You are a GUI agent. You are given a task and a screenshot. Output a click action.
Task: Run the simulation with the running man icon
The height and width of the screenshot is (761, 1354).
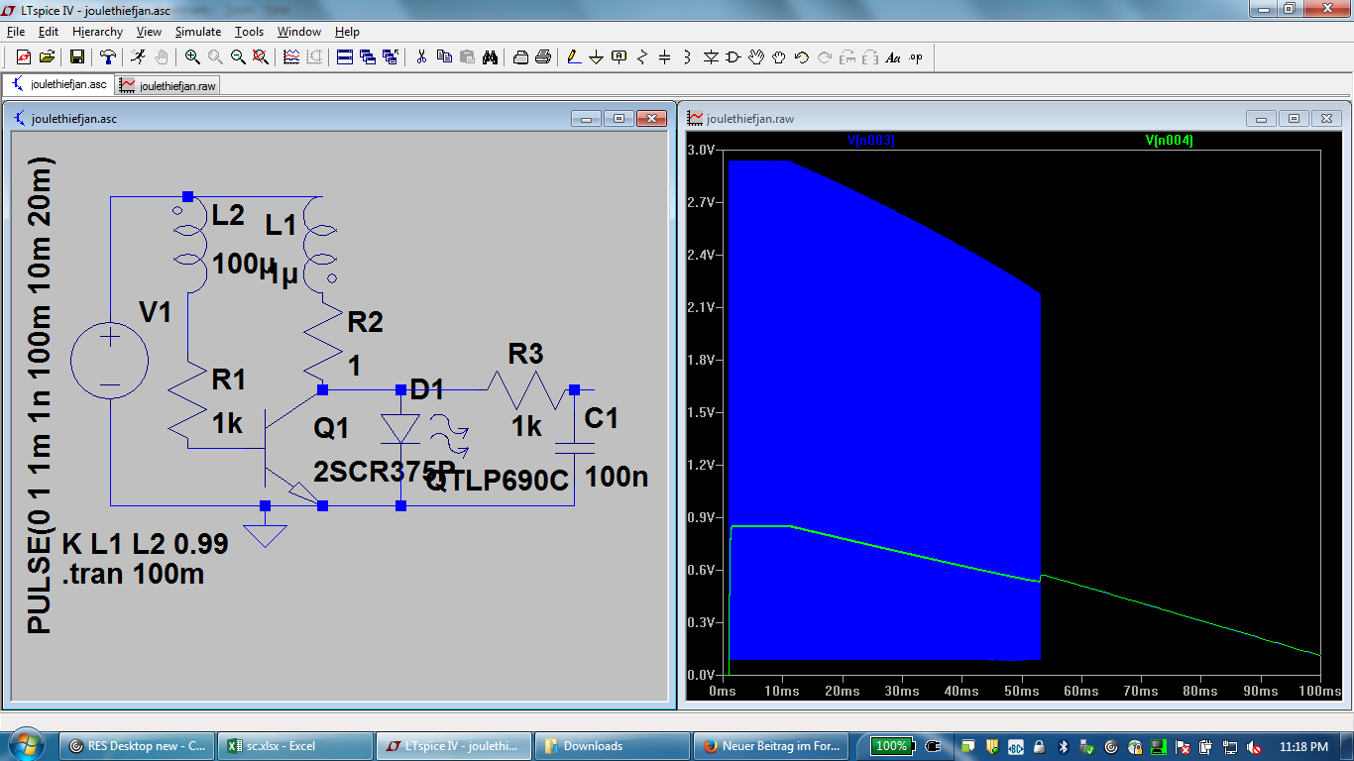(138, 57)
